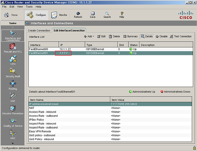This screenshot has width=197, height=151.
Task: Click the lock icon in status bar
Action: pos(194,148)
